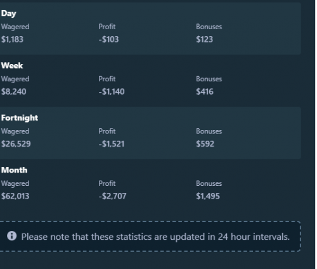This screenshot has height=269, width=317.
Task: Click the Week wagered amount $8,240
Action: pyautogui.click(x=14, y=91)
